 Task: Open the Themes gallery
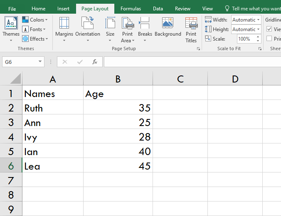(11, 29)
